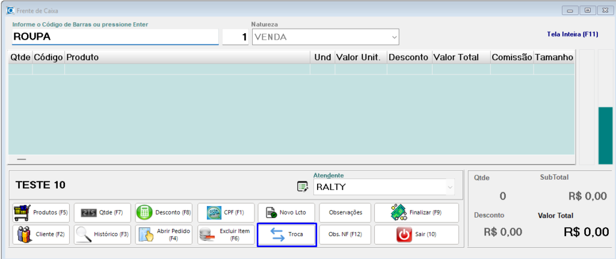
Task: Create new entry with Novo Lcto
Action: pyautogui.click(x=285, y=213)
